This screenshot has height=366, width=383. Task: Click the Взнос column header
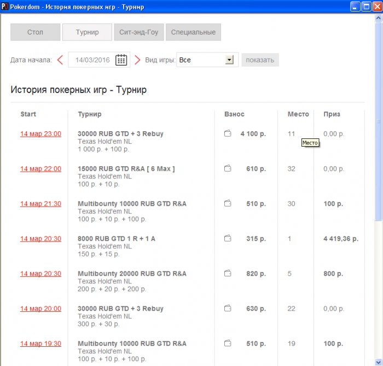coord(234,114)
